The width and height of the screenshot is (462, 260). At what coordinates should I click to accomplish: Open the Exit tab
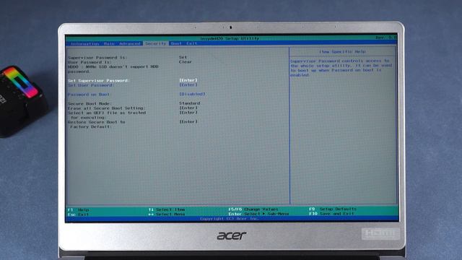click(x=191, y=43)
